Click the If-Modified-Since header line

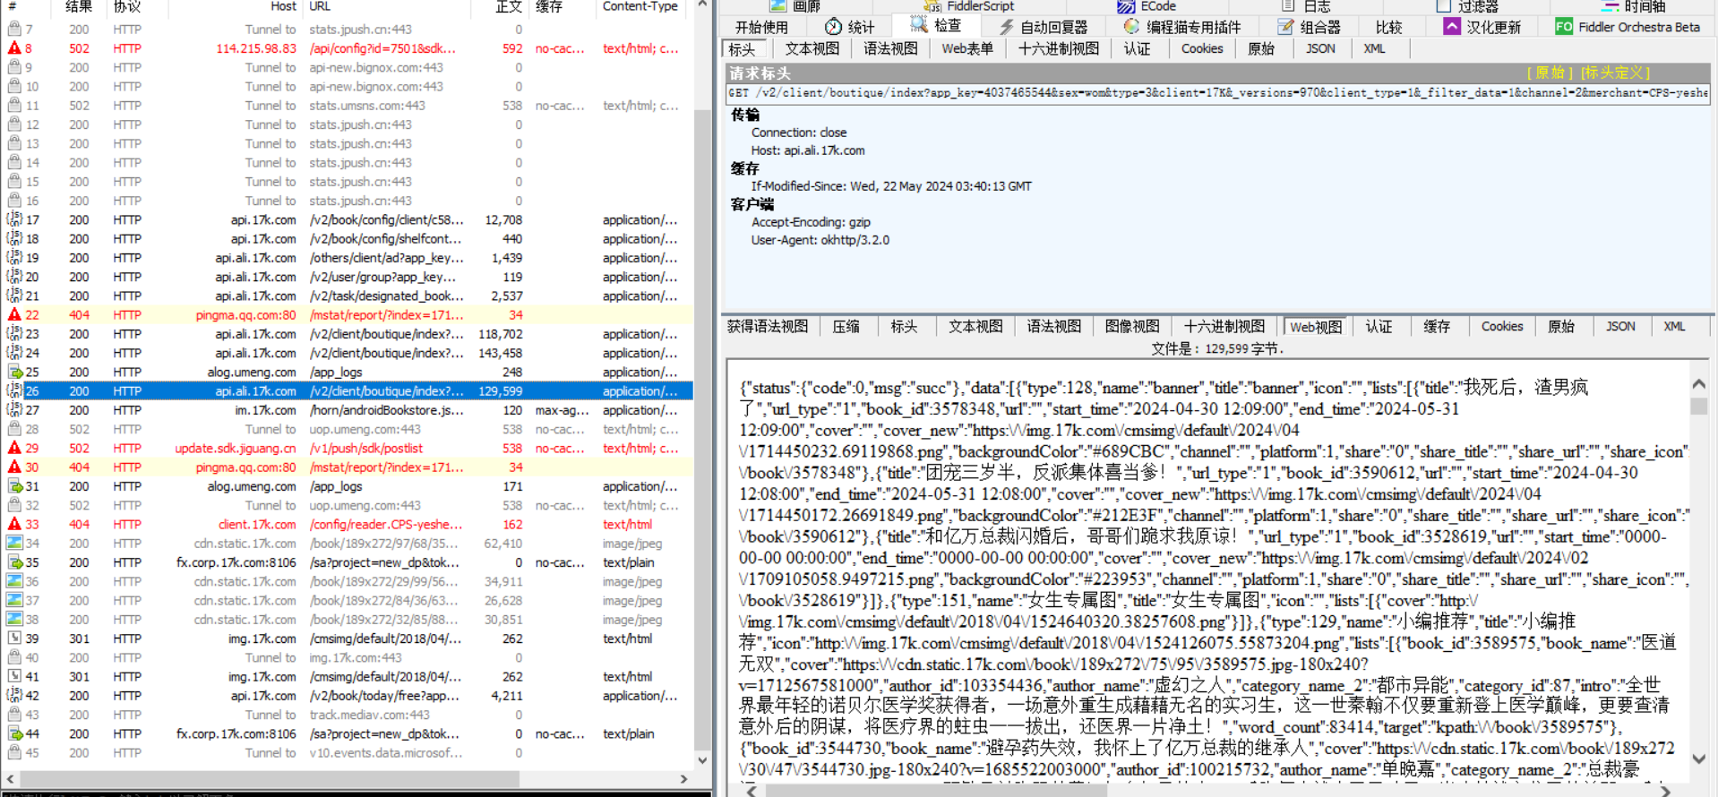(x=891, y=186)
